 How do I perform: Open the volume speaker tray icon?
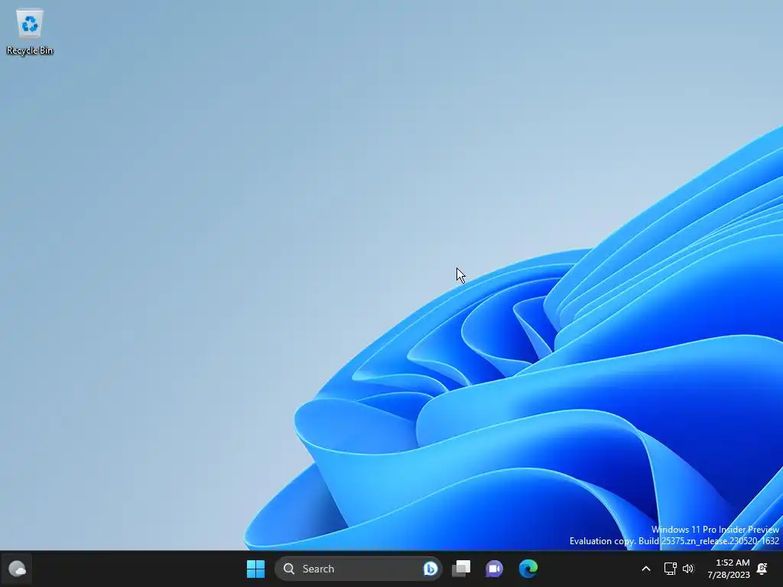[x=688, y=569]
